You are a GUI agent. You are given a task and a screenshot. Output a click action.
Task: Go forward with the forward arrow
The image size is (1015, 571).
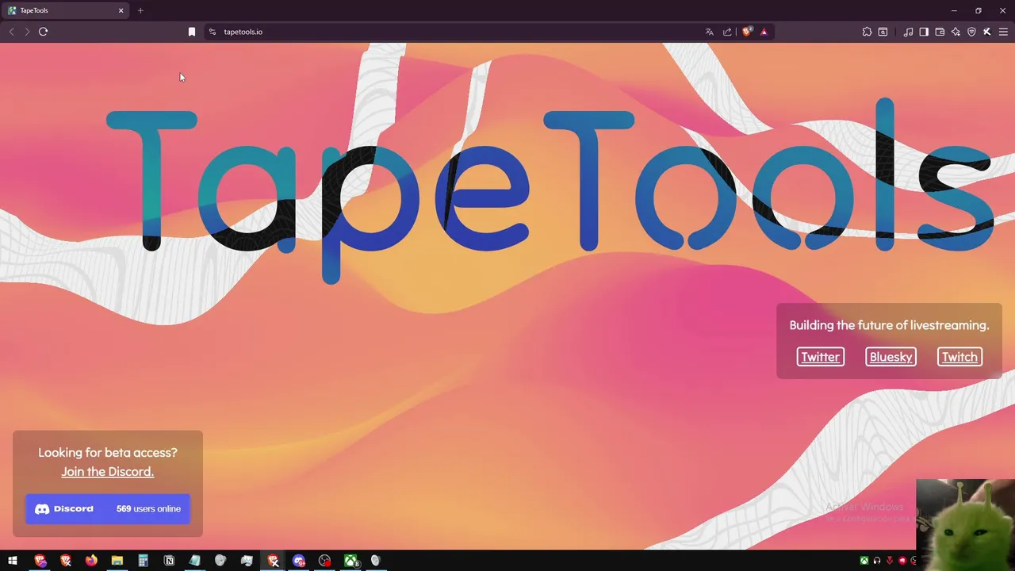pyautogui.click(x=27, y=32)
